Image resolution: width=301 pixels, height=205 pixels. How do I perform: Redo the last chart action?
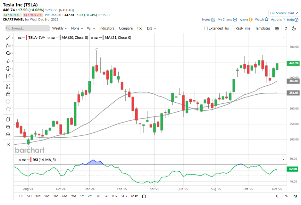point(8,109)
